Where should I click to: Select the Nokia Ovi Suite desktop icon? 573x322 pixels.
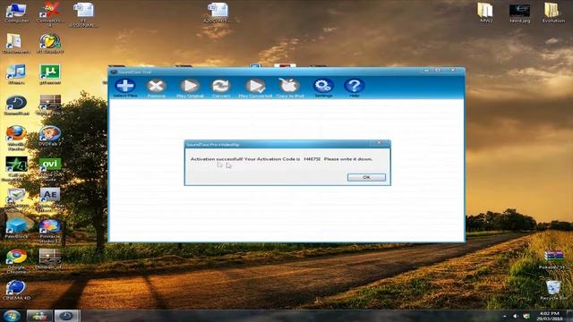pos(50,169)
